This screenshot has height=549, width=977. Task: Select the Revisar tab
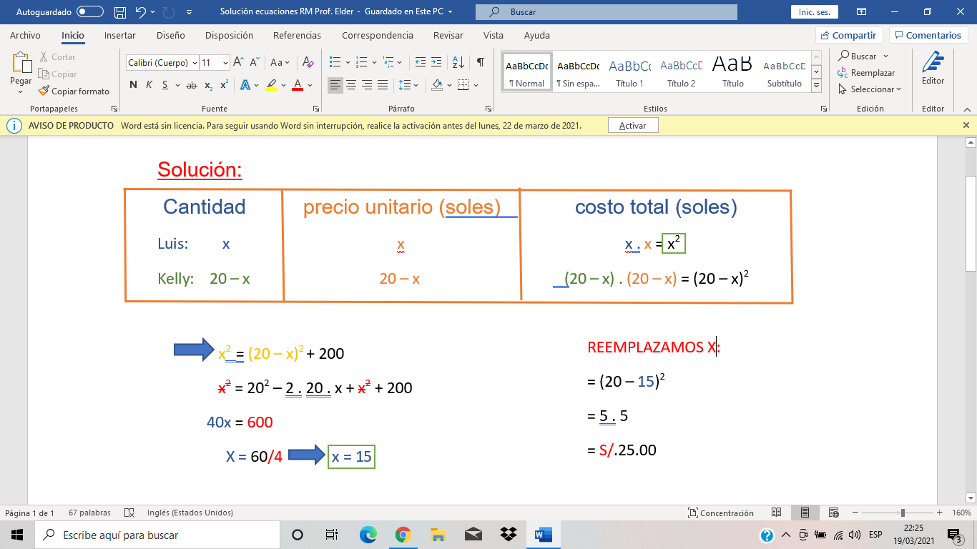[448, 35]
